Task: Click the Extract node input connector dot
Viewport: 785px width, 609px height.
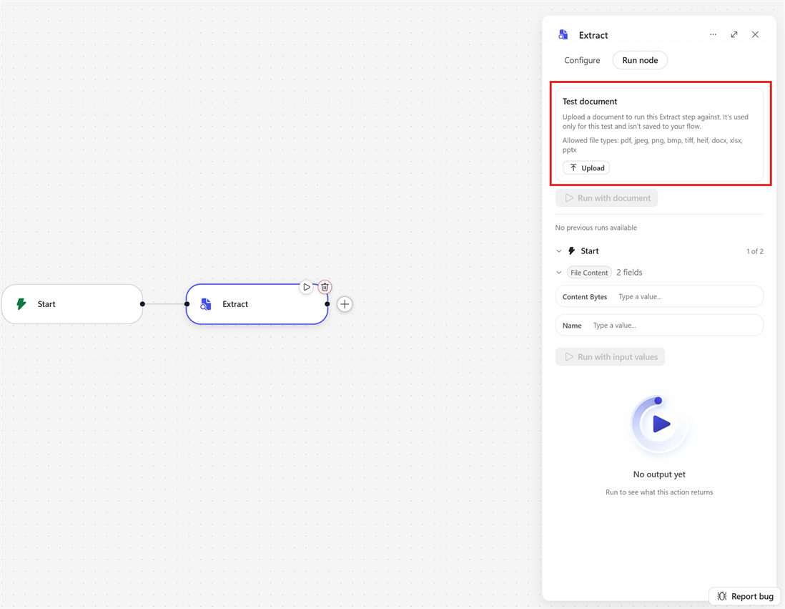Action: [187, 304]
